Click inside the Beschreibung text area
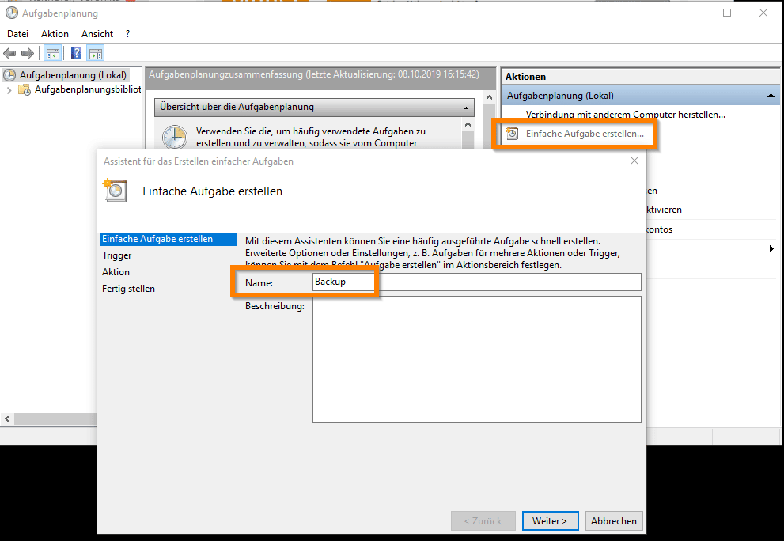The height and width of the screenshot is (541, 784). [476, 360]
